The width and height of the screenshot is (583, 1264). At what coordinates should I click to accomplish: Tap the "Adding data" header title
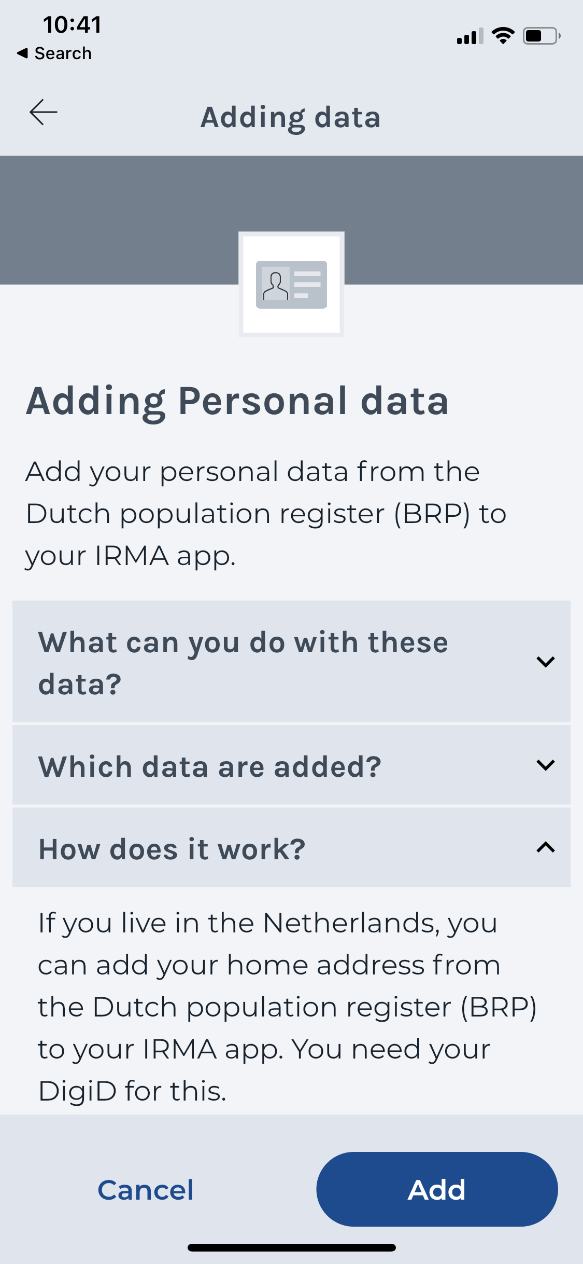click(291, 118)
